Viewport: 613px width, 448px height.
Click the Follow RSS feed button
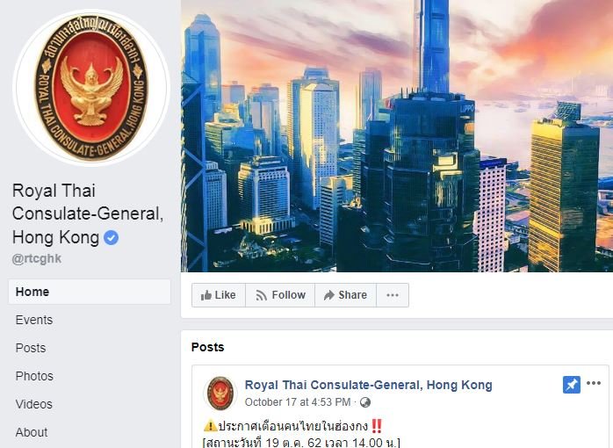(x=280, y=295)
